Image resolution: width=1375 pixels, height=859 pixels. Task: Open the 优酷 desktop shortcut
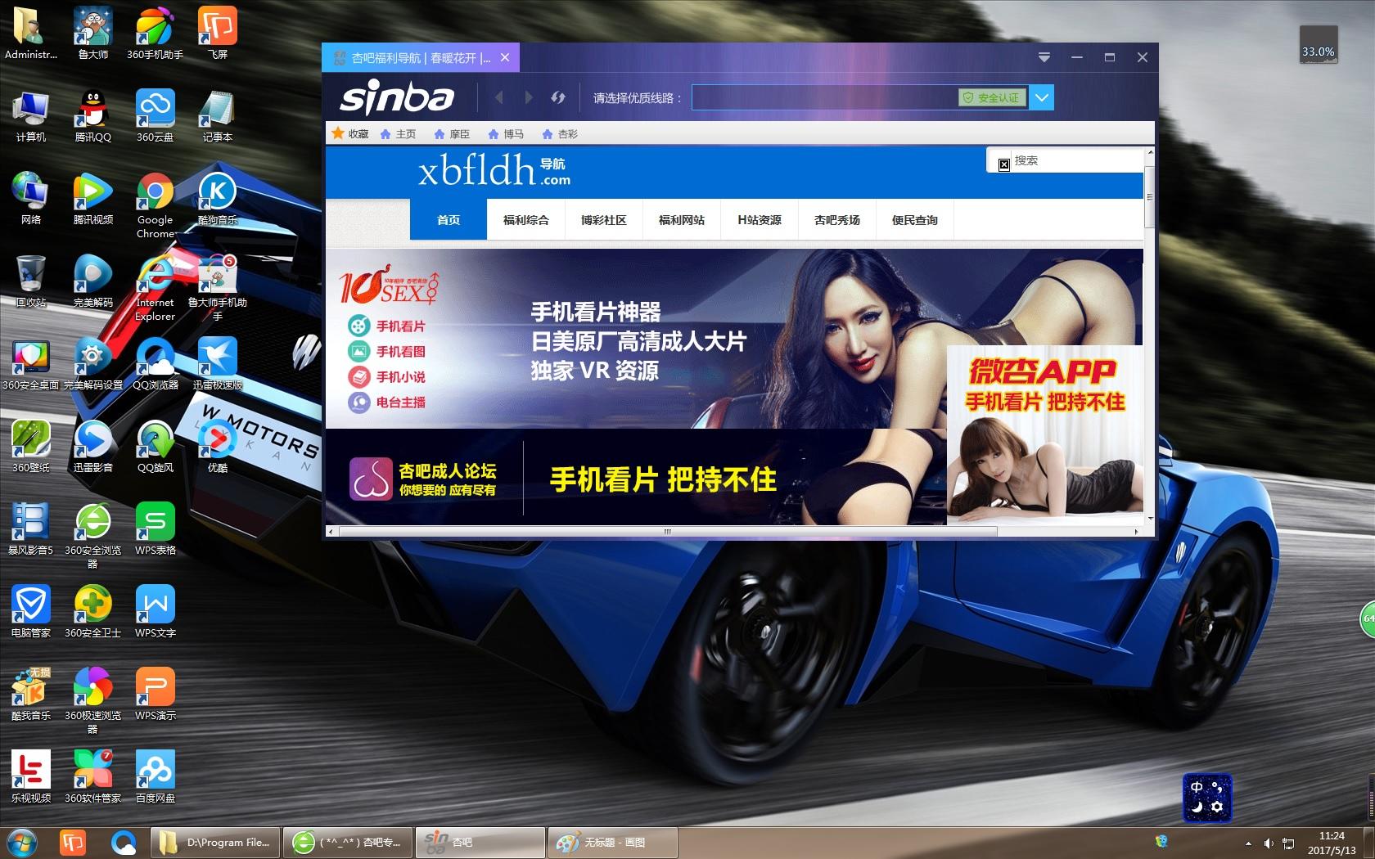(x=218, y=446)
